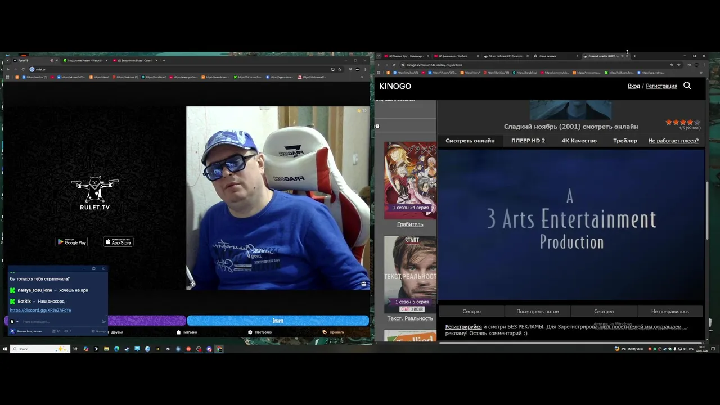This screenshot has height=405, width=720.
Task: Open the Премиум menu item
Action: 333,332
